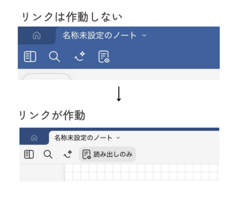
Task: Expand the chevron beside the lower 名称未設定のノート title
Action: pos(118,138)
